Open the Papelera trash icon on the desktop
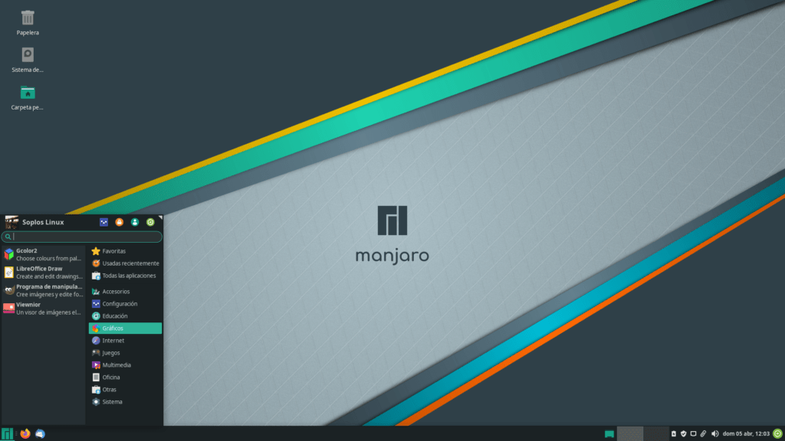The height and width of the screenshot is (441, 785). click(28, 23)
